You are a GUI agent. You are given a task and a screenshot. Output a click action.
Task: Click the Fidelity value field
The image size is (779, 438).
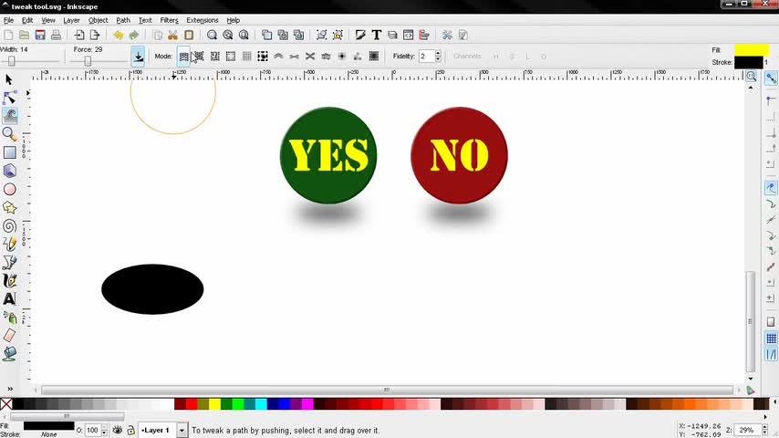pos(427,57)
